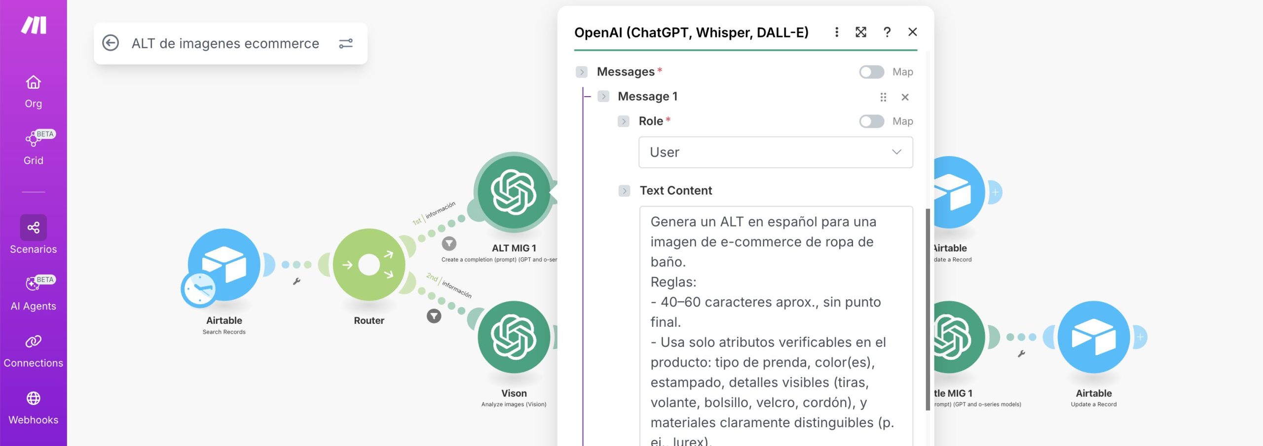
Task: Go to Scenarios in the sidebar
Action: 34,235
